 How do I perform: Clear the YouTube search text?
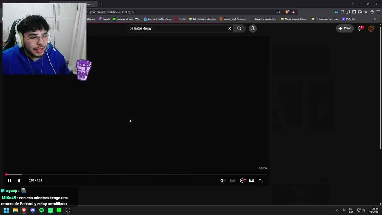pos(230,28)
